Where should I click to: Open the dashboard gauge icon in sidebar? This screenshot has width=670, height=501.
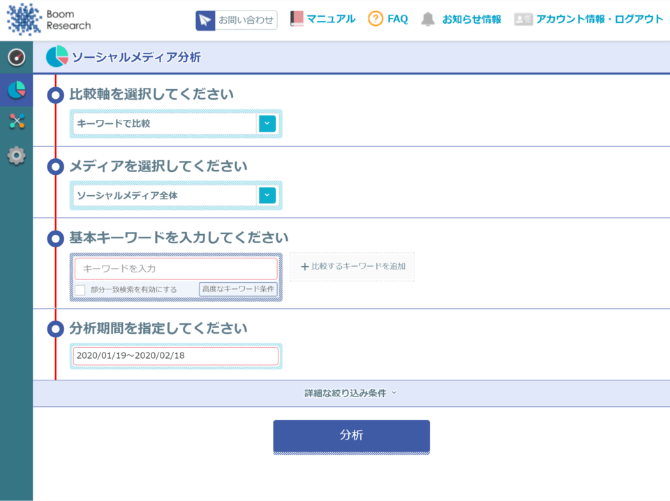click(x=16, y=57)
